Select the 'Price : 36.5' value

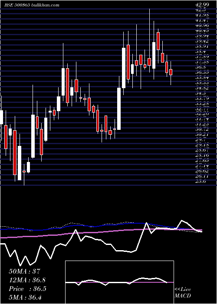click(x=27, y=289)
